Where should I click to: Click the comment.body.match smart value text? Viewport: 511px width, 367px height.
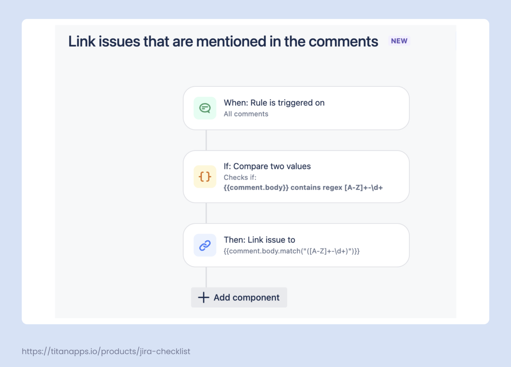click(x=292, y=251)
